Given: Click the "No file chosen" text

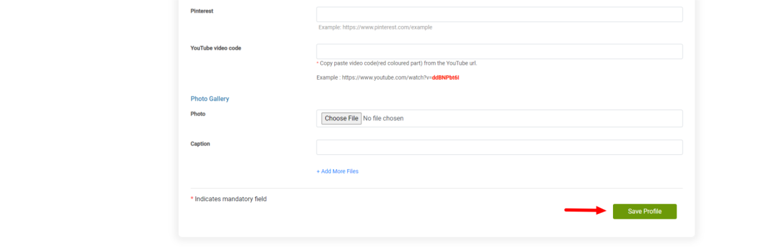Looking at the screenshot, I should coord(383,119).
